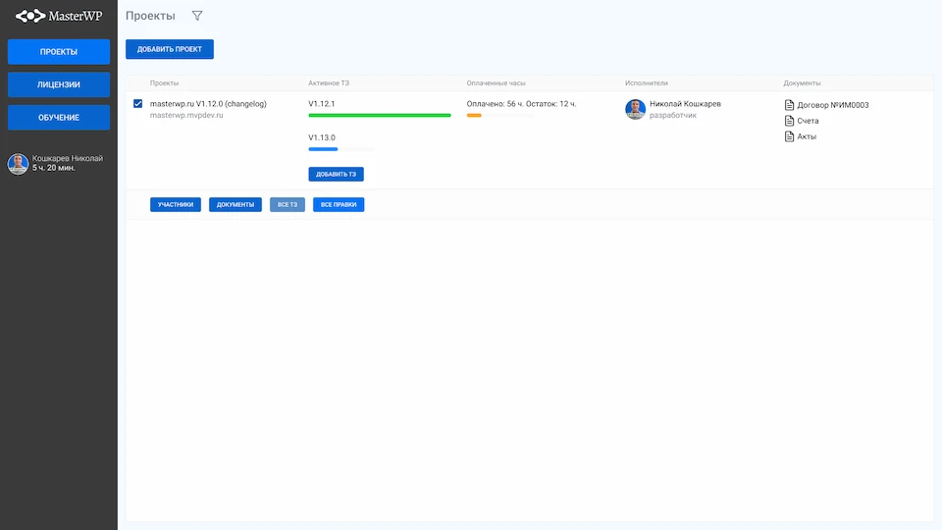
Task: Click the Оплачено: 56 ч. Остаток: 12 ч. text
Action: (521, 104)
